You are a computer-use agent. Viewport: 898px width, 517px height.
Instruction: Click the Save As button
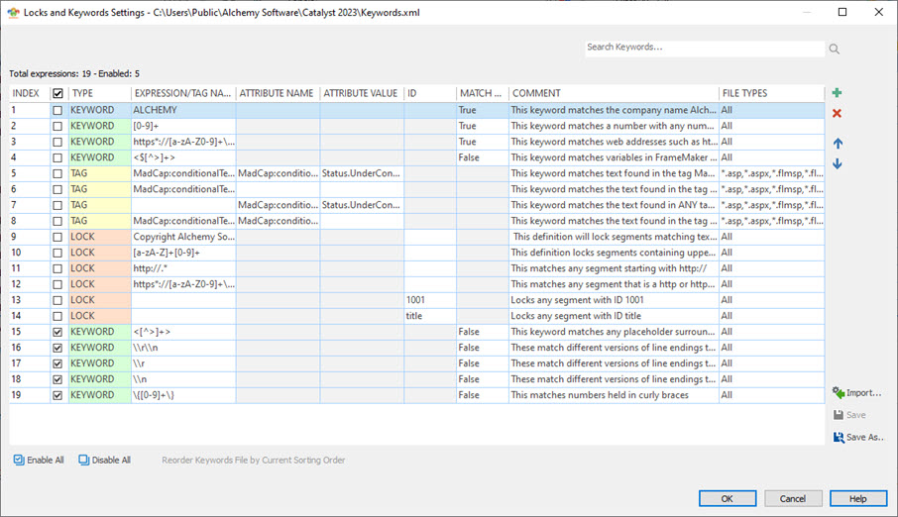point(857,437)
